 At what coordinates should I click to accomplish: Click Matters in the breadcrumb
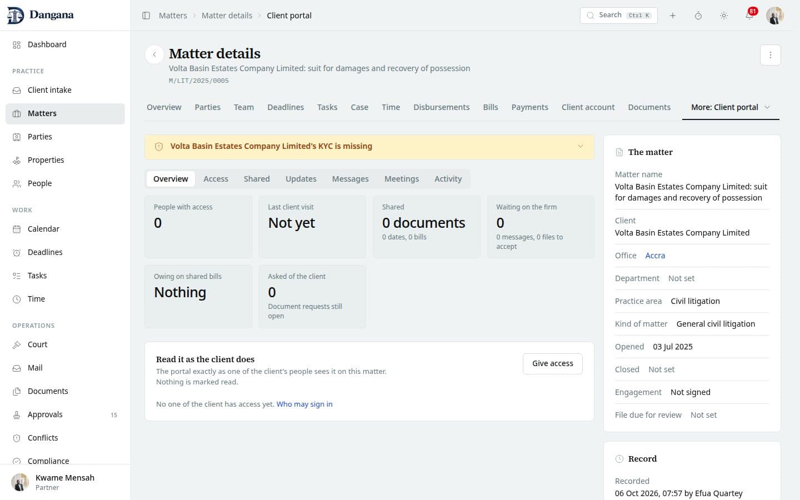(173, 16)
